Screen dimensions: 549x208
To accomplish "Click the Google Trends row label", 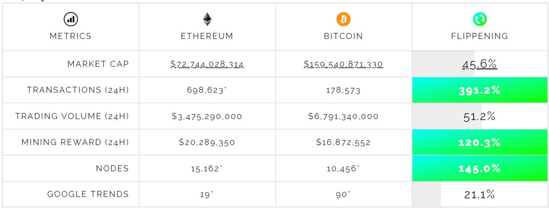I will (88, 194).
